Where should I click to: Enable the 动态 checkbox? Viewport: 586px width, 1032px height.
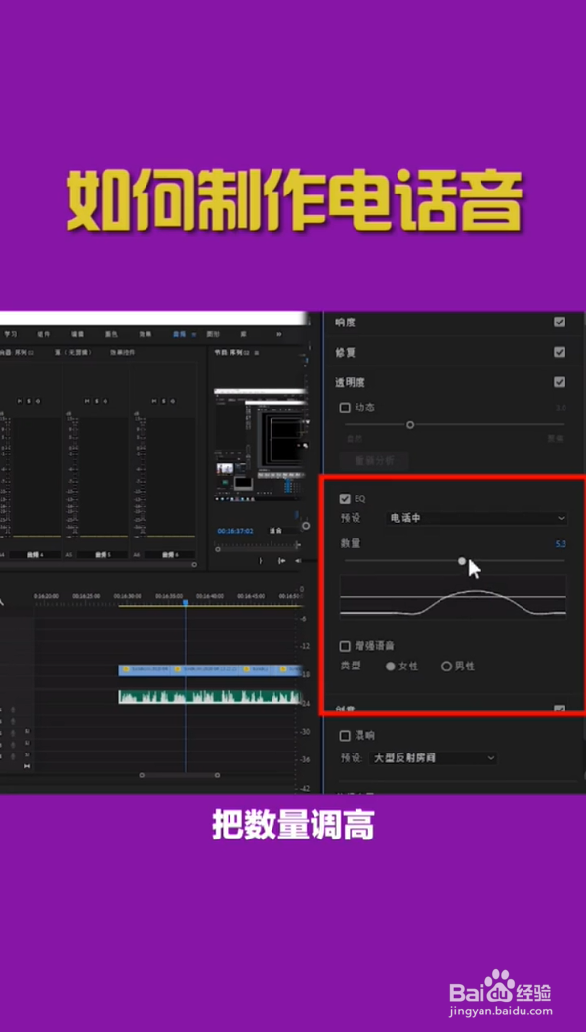click(x=345, y=408)
